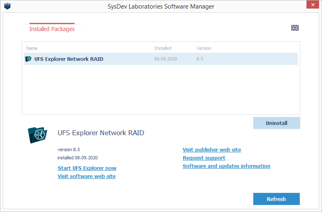Click the Version column header
This screenshot has width=322, height=212.
[x=204, y=48]
